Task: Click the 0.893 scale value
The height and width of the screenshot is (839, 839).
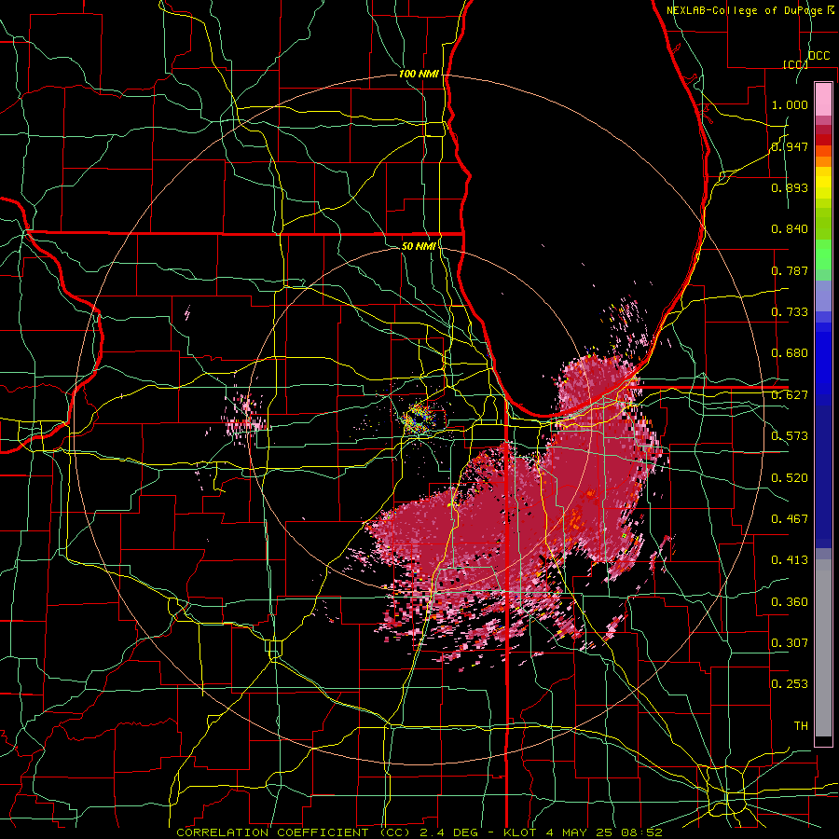Action: pyautogui.click(x=790, y=187)
